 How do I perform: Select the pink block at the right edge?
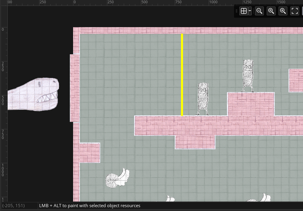[x=296, y=81]
